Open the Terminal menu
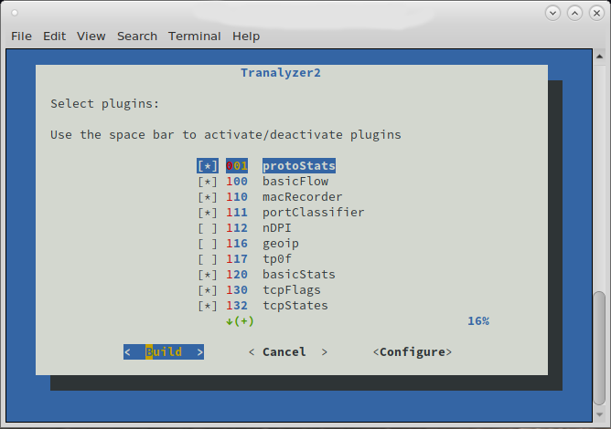 [x=195, y=37]
